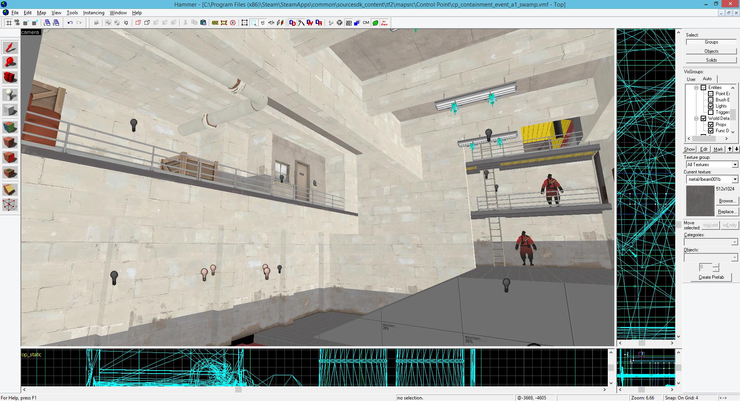Viewport: 740px width, 401px height.
Task: Move visgroup up with arrow button
Action: [730, 149]
